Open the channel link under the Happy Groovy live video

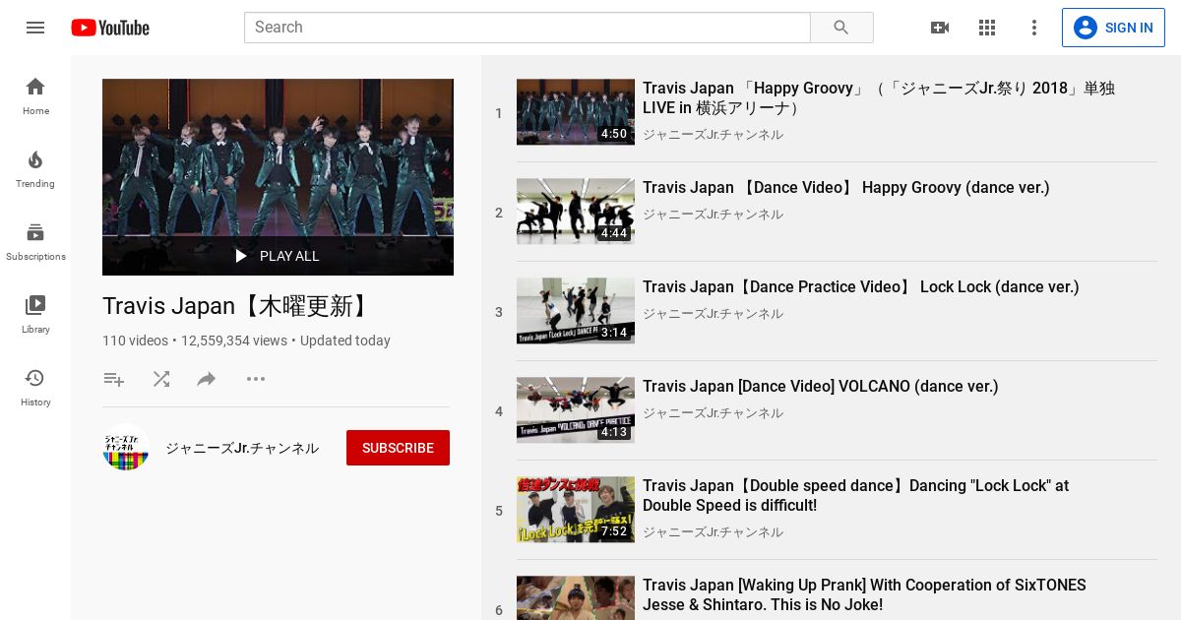coord(714,135)
